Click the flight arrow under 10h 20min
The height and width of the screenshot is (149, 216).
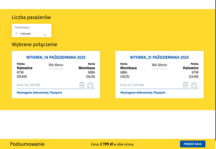point(159,69)
